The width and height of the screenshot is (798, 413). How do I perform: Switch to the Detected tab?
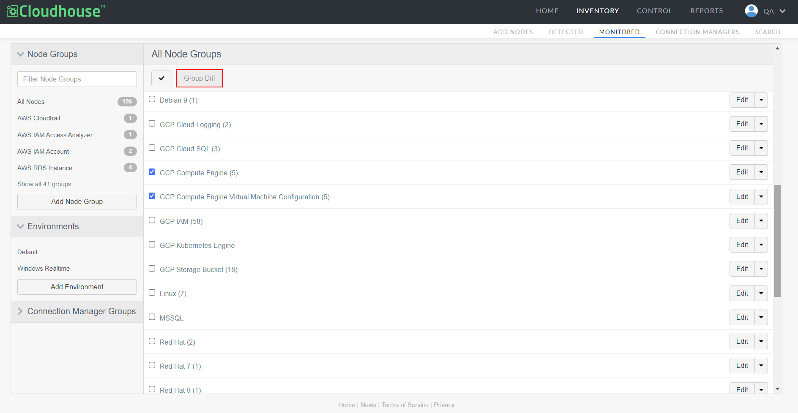pyautogui.click(x=566, y=32)
